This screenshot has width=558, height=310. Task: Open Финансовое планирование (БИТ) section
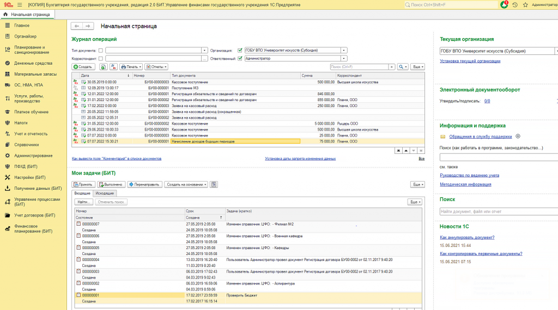[x=33, y=228]
